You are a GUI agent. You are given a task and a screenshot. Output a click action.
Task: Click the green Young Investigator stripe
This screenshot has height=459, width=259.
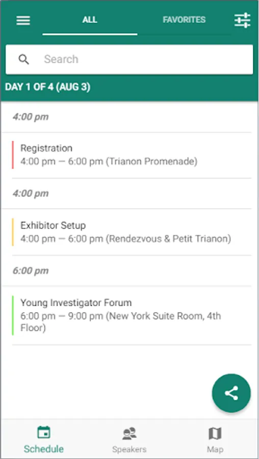click(x=13, y=315)
